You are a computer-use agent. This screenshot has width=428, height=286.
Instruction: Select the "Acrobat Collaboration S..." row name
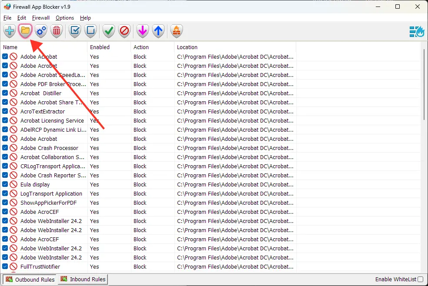tap(52, 157)
